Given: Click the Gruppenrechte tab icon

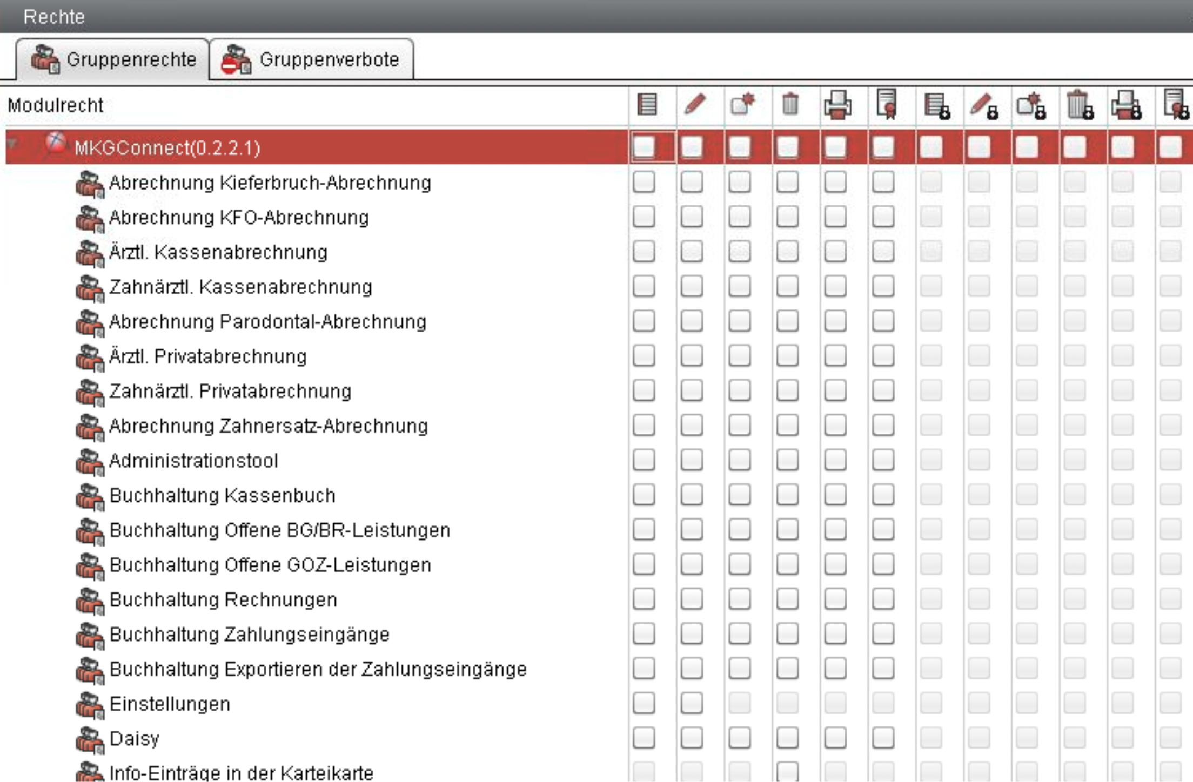Looking at the screenshot, I should pos(45,59).
